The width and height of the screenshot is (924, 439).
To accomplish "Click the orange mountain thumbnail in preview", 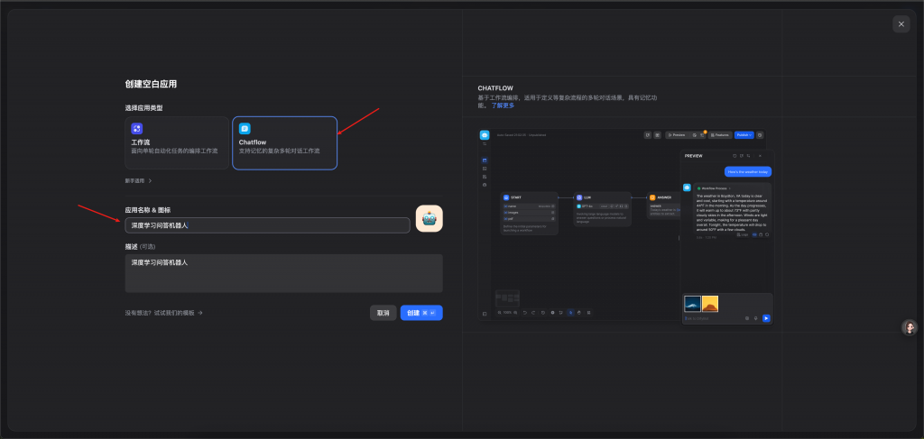I will tap(710, 304).
